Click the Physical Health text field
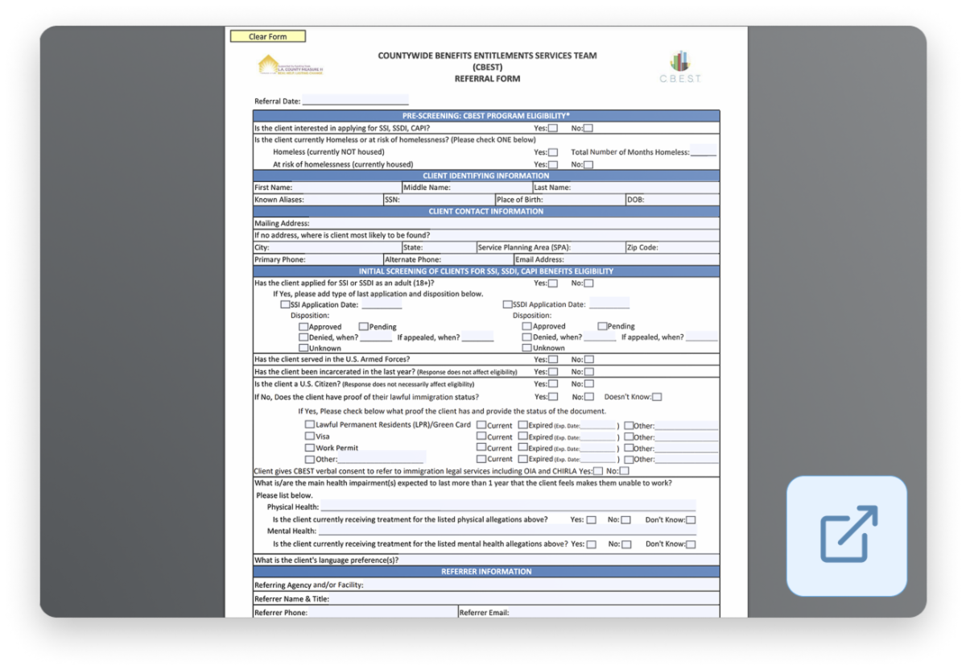Image resolution: width=966 pixels, height=670 pixels. point(507,507)
